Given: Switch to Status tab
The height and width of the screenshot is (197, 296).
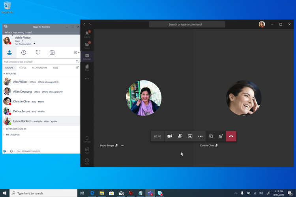Looking at the screenshot, I should [23, 68].
